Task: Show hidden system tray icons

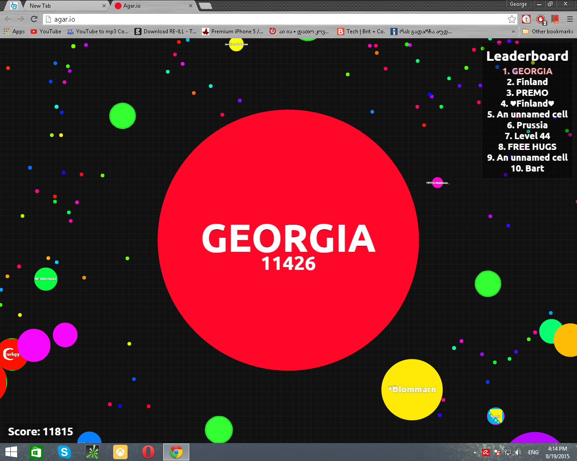Action: (x=475, y=452)
